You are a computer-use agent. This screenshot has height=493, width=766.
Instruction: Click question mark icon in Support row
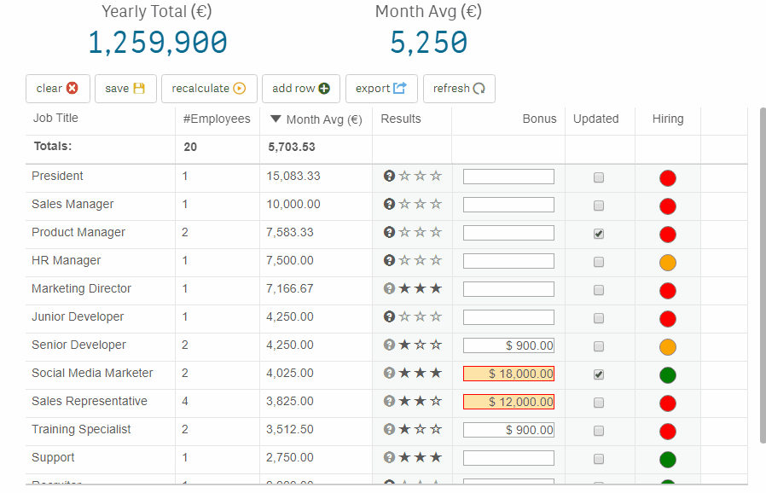(x=389, y=457)
